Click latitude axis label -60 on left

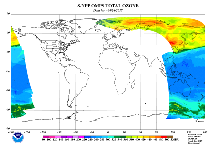tap(8, 110)
